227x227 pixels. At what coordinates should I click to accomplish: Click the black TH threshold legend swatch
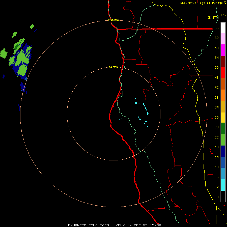(x=223, y=196)
